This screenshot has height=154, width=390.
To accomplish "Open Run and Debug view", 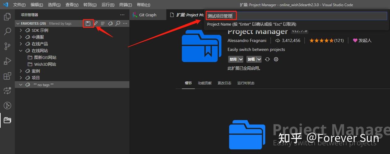I will click(7, 61).
